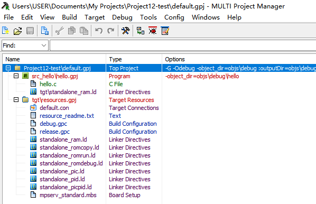Image resolution: width=316 pixels, height=204 pixels.
Task: Launch the Debug bug icon
Action: (x=153, y=31)
